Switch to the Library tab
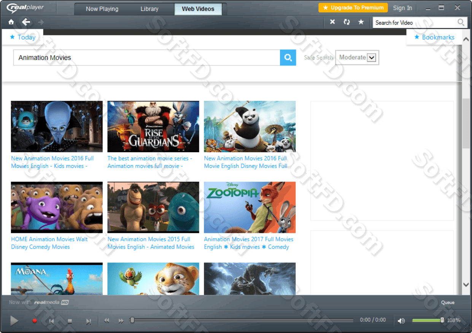472x333 pixels. [x=149, y=9]
